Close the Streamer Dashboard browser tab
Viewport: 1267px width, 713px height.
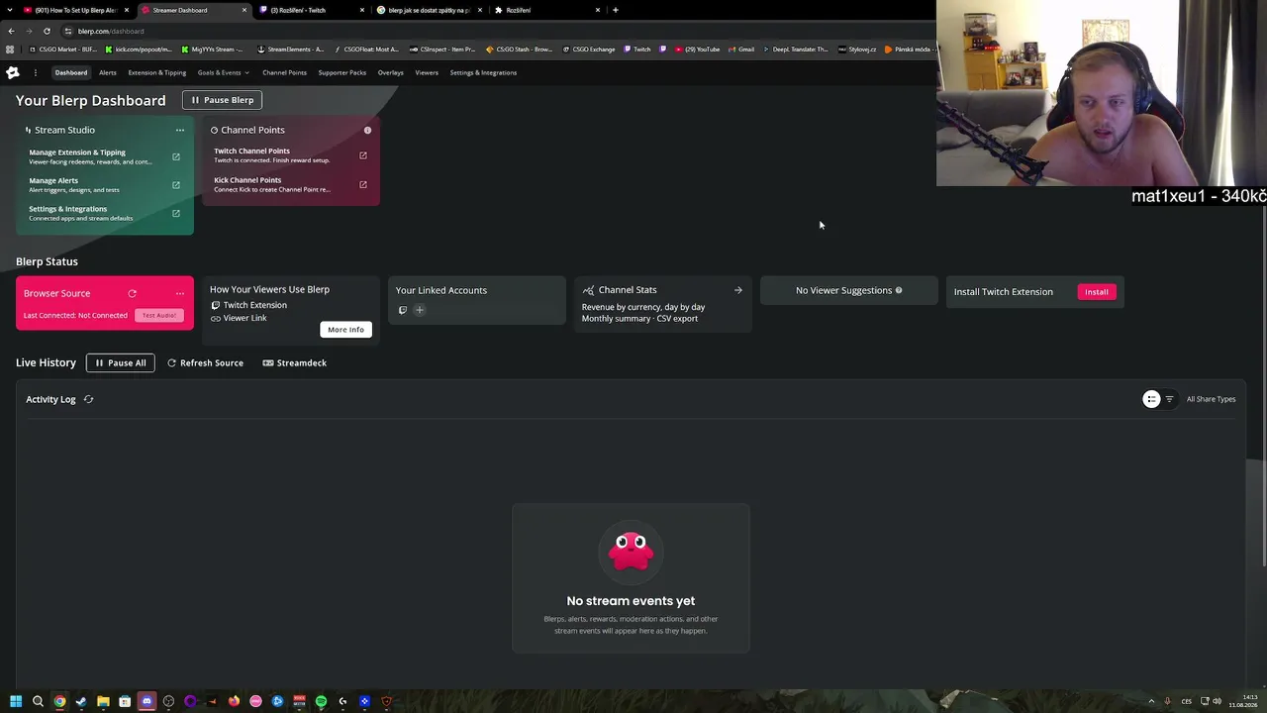click(x=244, y=10)
